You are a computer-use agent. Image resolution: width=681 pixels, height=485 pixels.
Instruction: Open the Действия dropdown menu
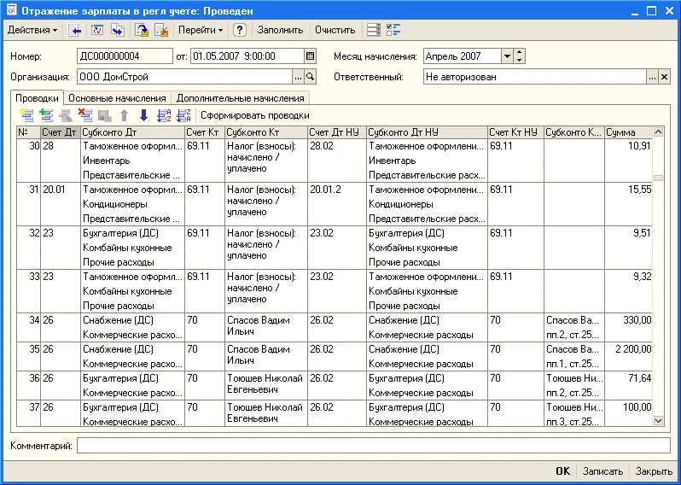tap(32, 30)
